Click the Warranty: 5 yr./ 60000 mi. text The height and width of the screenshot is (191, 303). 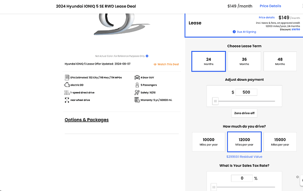pos(156,100)
